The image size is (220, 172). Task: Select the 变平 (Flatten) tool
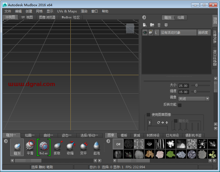click(83, 147)
